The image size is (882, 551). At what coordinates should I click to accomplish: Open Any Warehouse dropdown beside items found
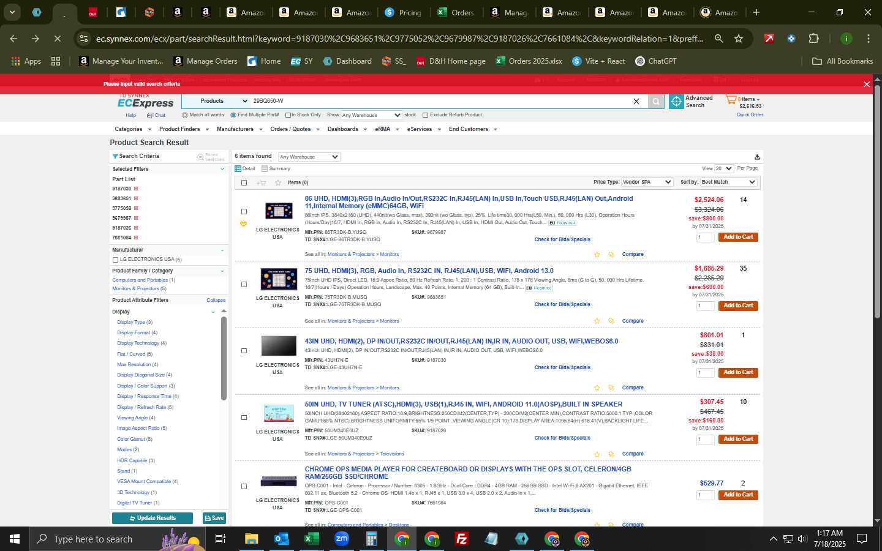pyautogui.click(x=309, y=157)
